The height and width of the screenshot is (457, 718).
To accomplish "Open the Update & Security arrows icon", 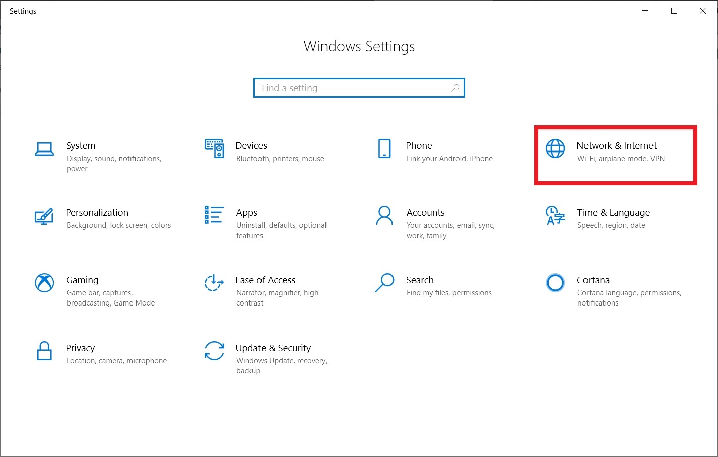I will pos(214,351).
